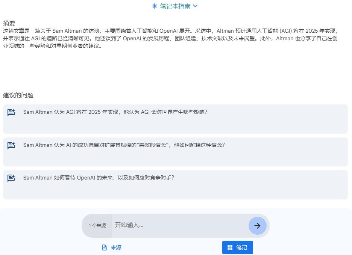Click the 摘要 summary heading
This screenshot has height=255, width=352.
point(9,23)
